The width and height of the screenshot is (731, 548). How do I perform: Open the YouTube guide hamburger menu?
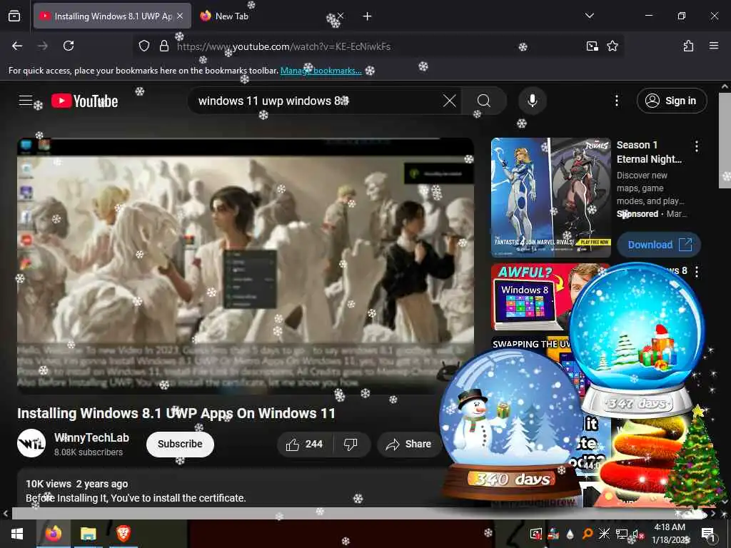click(x=25, y=100)
